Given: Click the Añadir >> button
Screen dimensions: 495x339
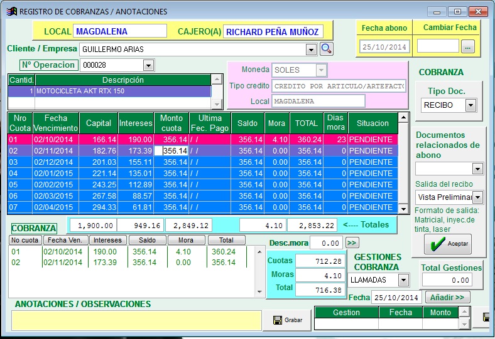Looking at the screenshot, I should [447, 297].
